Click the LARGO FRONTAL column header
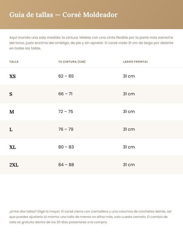The width and height of the screenshot is (183, 233). point(135,62)
